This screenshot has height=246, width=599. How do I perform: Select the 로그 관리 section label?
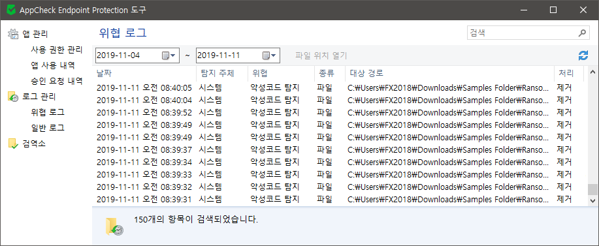coord(39,97)
